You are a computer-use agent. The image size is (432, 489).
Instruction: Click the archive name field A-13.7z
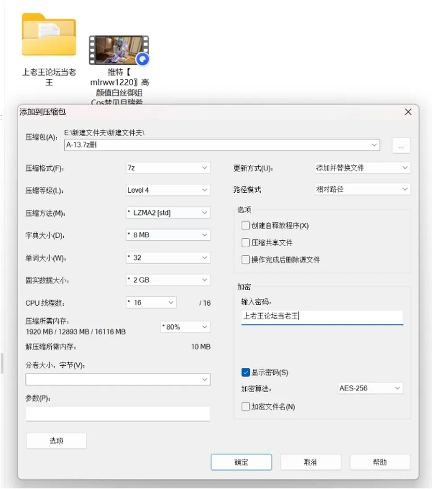click(221, 145)
